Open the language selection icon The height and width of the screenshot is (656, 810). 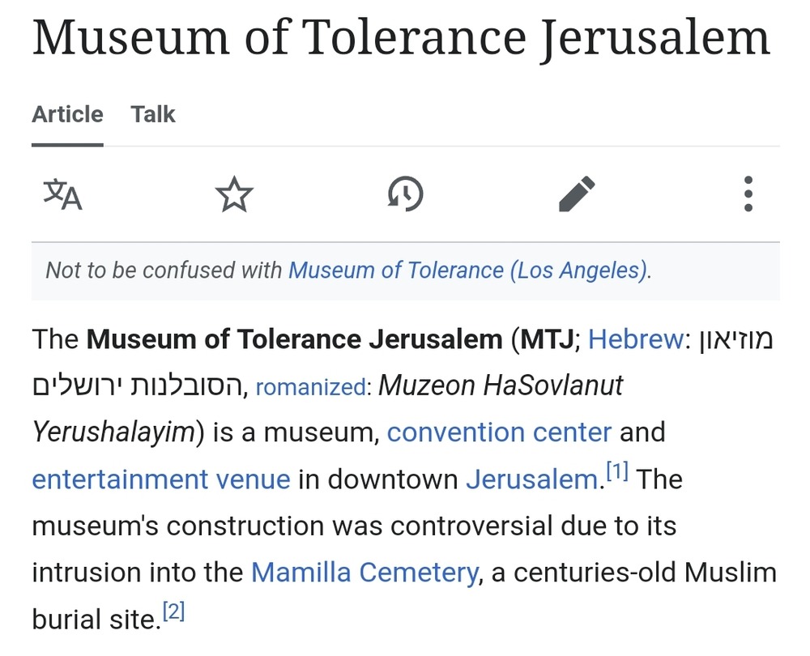click(x=62, y=194)
